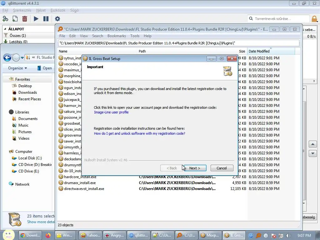Open Network in Explorer sidebar
Screen dimensions: 320x240
pyautogui.click(x=22, y=184)
